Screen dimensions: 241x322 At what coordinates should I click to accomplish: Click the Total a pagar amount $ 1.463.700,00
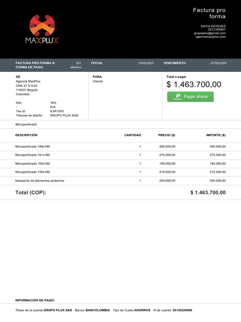194,84
